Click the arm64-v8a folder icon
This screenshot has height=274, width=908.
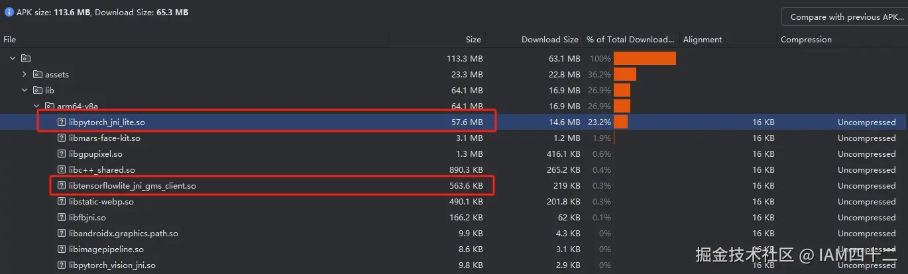(50, 107)
